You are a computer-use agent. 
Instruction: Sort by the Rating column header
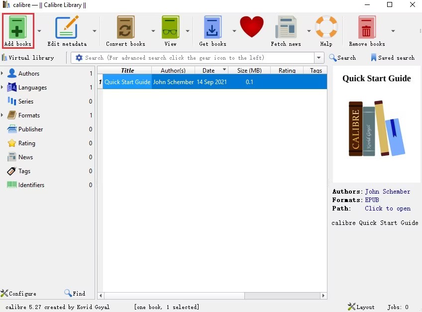tap(287, 70)
